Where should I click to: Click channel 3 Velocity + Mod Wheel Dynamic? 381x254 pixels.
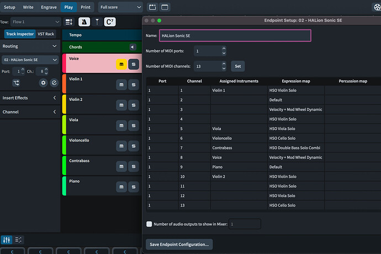[296, 110]
